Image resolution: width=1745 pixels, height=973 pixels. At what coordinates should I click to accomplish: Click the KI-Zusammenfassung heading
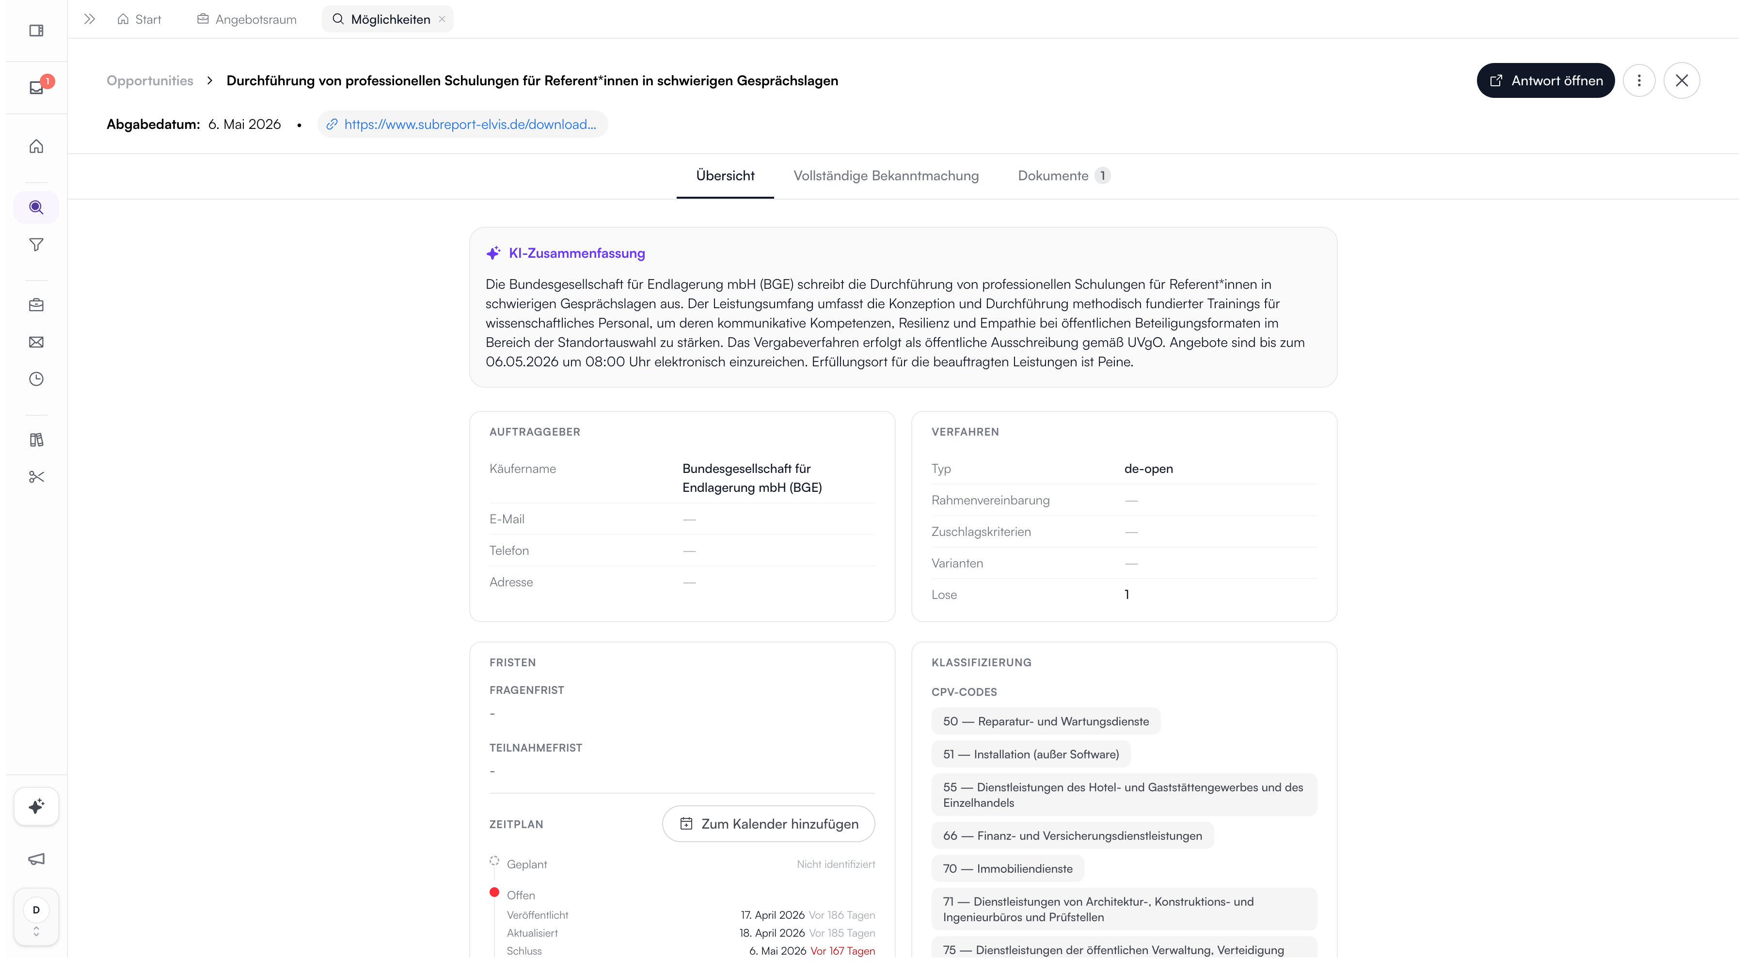576,253
